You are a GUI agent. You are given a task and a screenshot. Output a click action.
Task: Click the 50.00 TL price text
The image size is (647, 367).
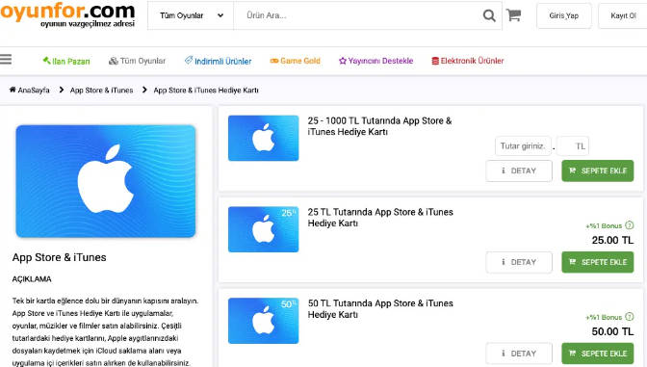click(x=612, y=331)
